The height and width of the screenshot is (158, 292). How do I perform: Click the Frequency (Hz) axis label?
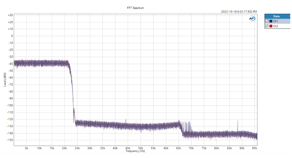click(x=135, y=151)
